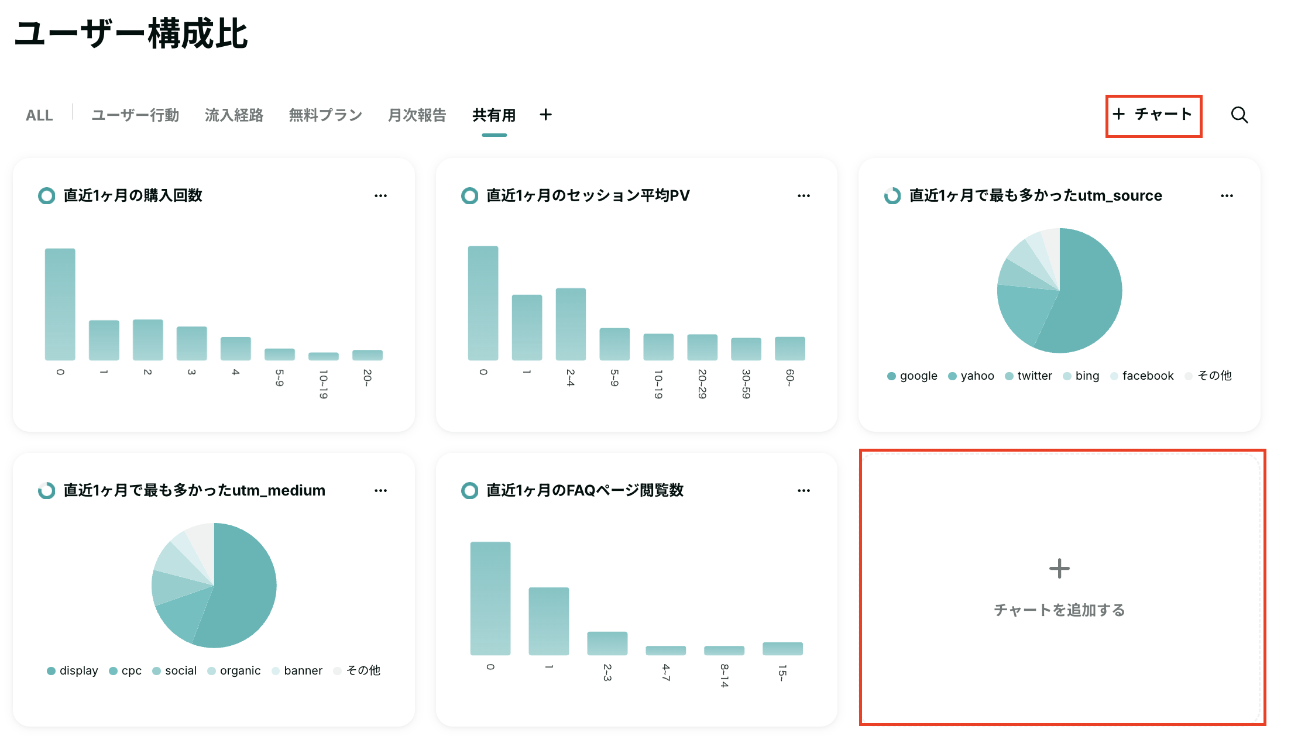Click the 0 bar in FAQページ閲覧数 chart
Image resolution: width=1291 pixels, height=750 pixels.
(x=490, y=598)
